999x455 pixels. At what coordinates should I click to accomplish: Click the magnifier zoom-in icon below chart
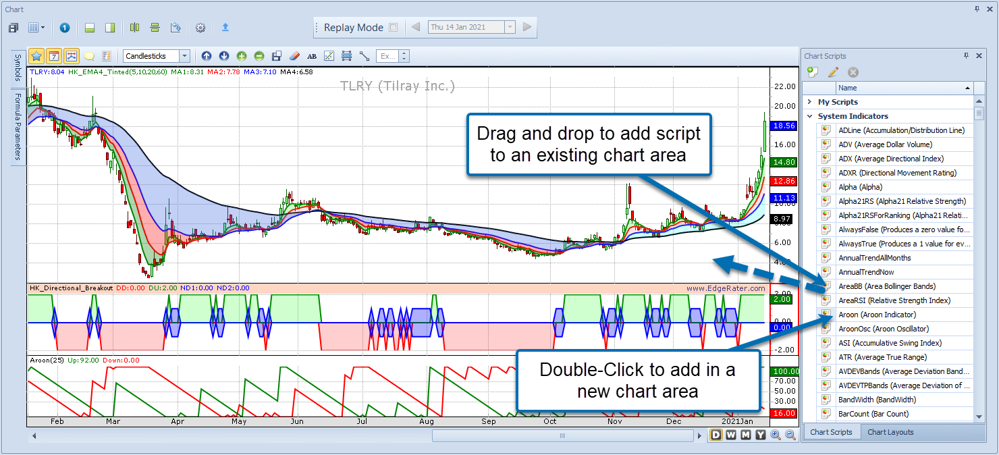click(x=776, y=435)
